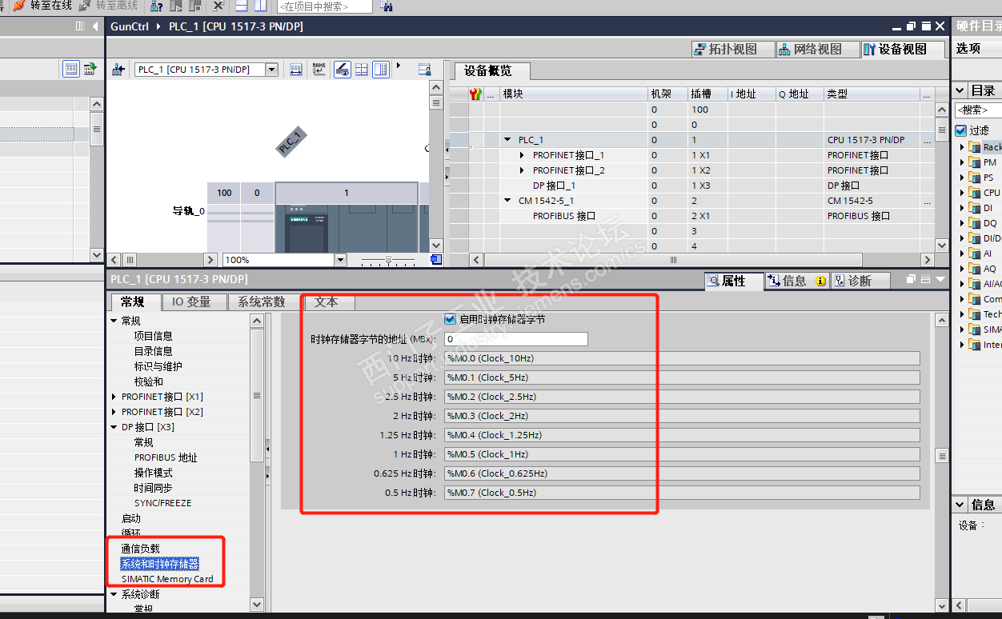The width and height of the screenshot is (1002, 619).
Task: Click the NAME show module labels icon
Action: 319,70
